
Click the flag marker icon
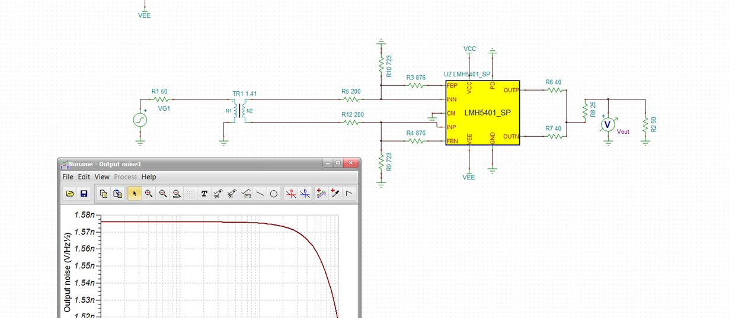pos(349,194)
